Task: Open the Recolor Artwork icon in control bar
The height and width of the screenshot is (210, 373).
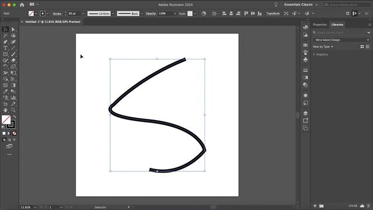Action: pyautogui.click(x=203, y=13)
